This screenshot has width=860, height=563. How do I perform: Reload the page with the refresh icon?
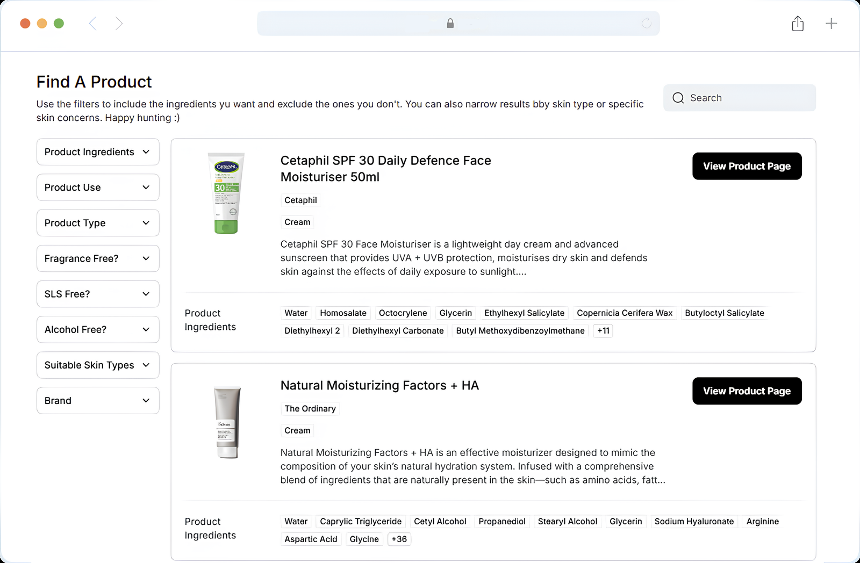647,23
